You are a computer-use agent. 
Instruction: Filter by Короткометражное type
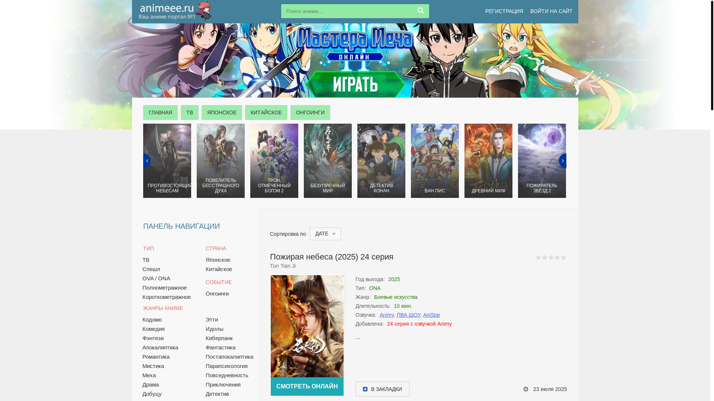coord(167,297)
